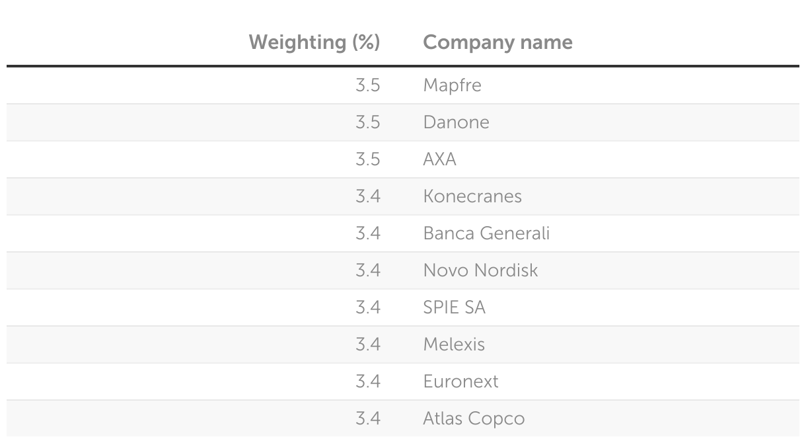Image resolution: width=806 pixels, height=443 pixels.
Task: Click the 3.4 weighting for Banca Generali
Action: pos(368,233)
